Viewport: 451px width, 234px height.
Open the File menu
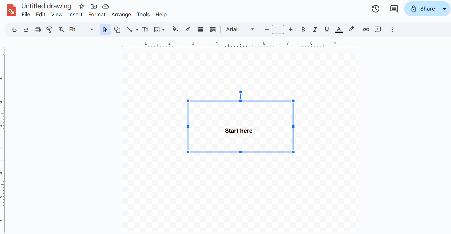coord(26,15)
